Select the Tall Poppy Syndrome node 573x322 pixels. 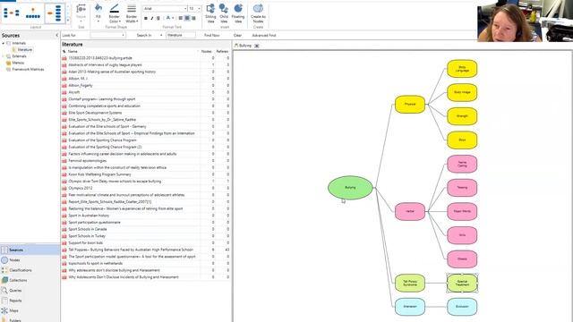click(x=410, y=283)
